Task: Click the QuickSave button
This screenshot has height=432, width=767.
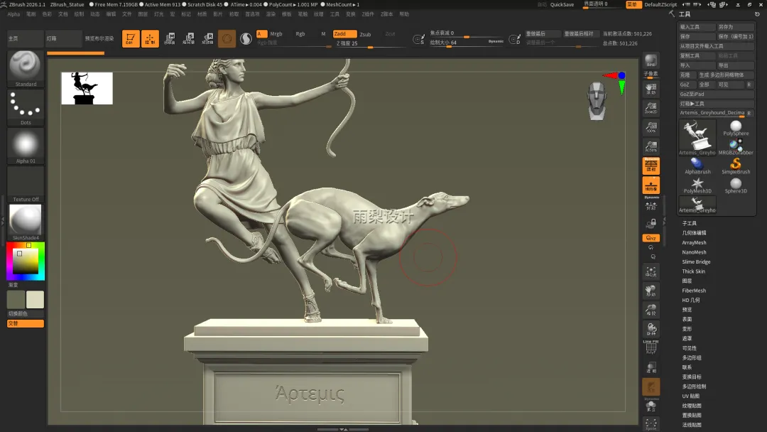Action: (562, 4)
